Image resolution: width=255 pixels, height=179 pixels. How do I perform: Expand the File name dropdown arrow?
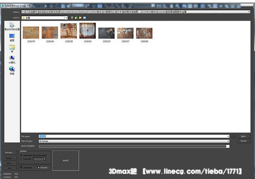pyautogui.click(x=228, y=136)
